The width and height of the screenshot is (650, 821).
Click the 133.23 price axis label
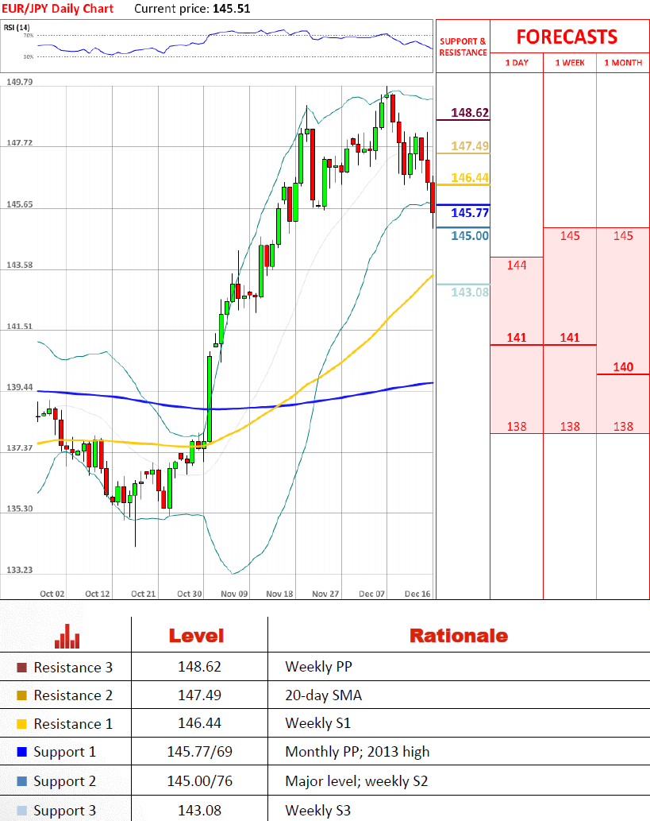[19, 570]
